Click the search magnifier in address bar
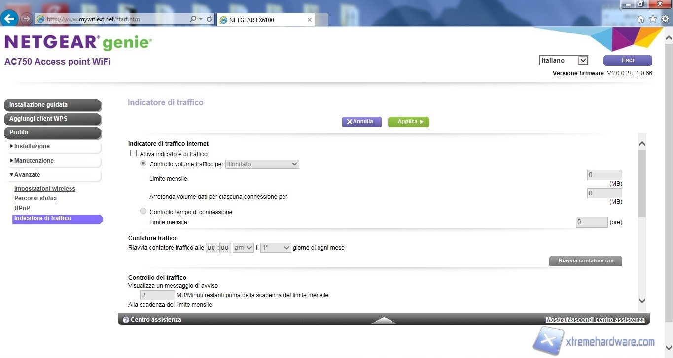 pyautogui.click(x=193, y=19)
